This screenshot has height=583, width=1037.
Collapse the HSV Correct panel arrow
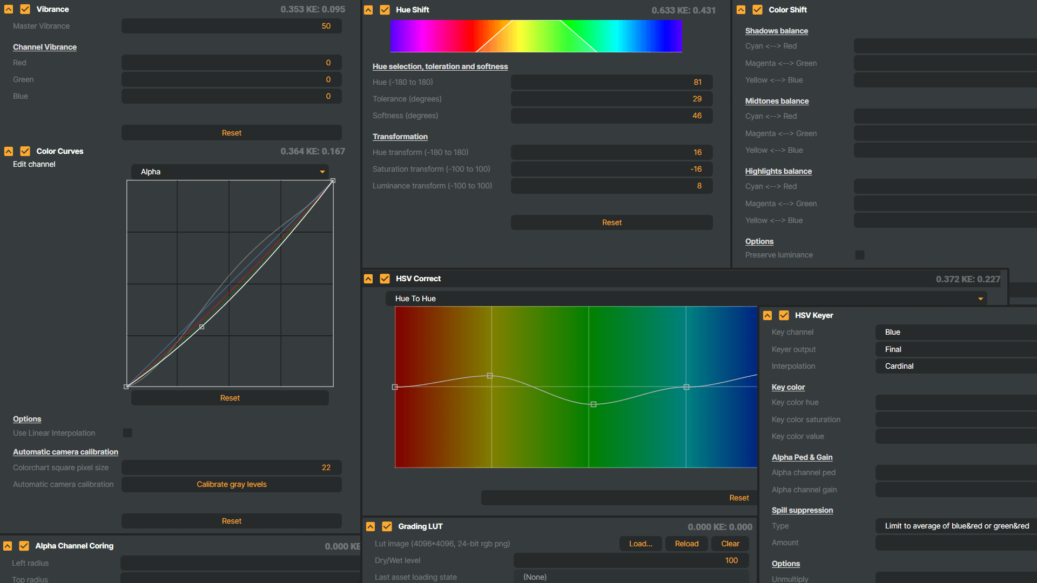point(368,279)
